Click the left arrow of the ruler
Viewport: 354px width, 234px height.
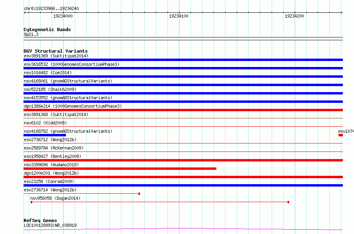tap(25, 13)
